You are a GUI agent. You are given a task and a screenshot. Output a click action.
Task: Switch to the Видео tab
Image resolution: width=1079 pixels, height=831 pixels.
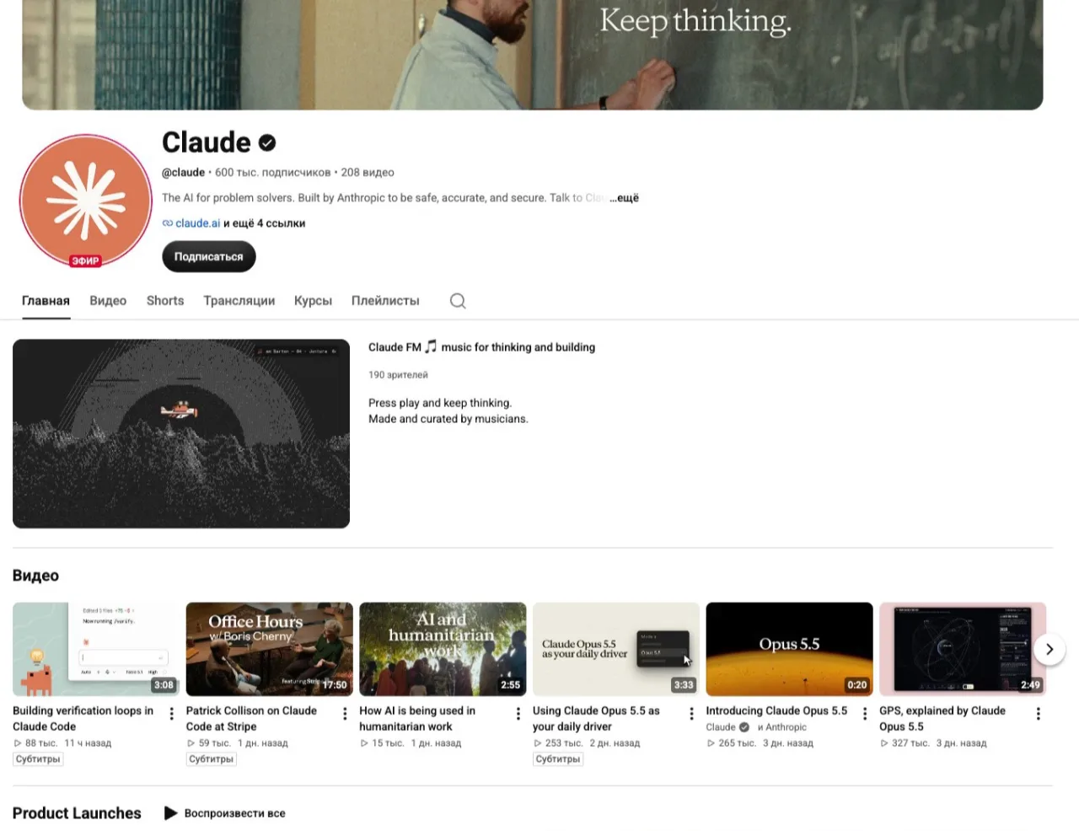[x=108, y=301]
